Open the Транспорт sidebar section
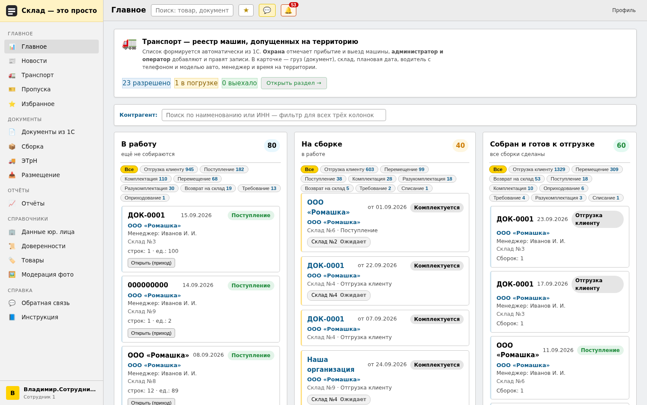Image resolution: width=647 pixels, height=405 pixels. coord(51,75)
